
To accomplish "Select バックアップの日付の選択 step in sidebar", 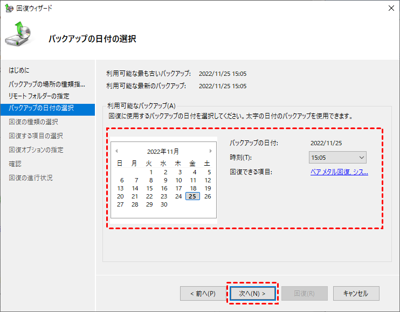I will pyautogui.click(x=42, y=108).
